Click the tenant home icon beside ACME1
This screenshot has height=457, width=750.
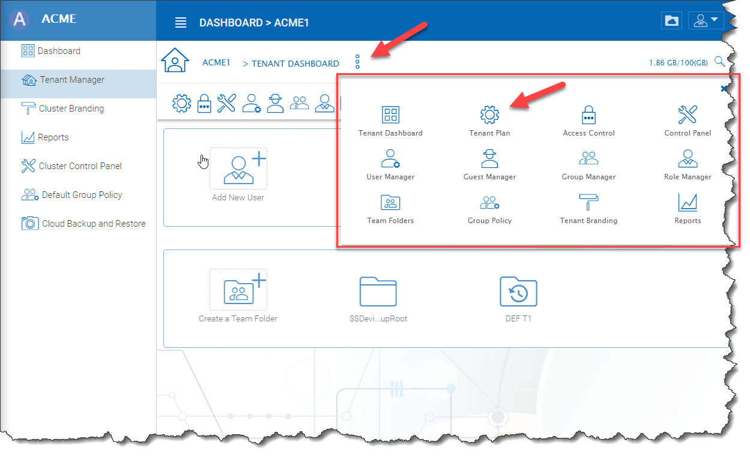pyautogui.click(x=175, y=61)
